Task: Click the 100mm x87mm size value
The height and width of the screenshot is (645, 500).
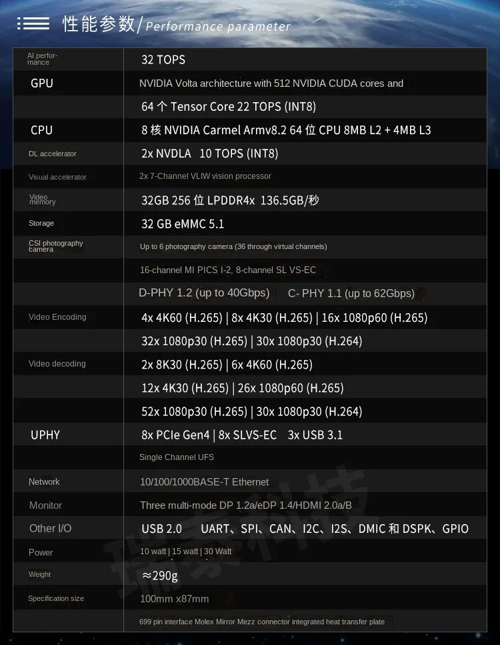Action: tap(174, 599)
